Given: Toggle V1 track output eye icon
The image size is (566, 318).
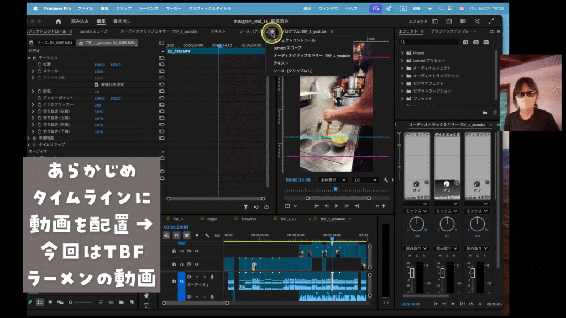Looking at the screenshot, I should tap(197, 264).
